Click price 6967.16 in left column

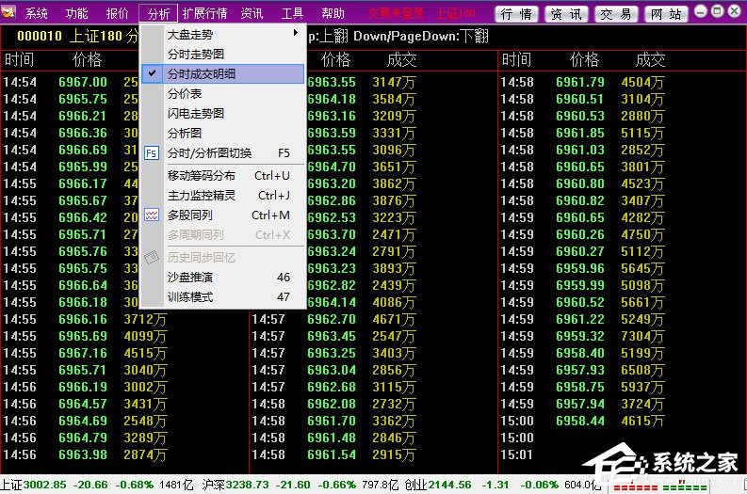(83, 353)
